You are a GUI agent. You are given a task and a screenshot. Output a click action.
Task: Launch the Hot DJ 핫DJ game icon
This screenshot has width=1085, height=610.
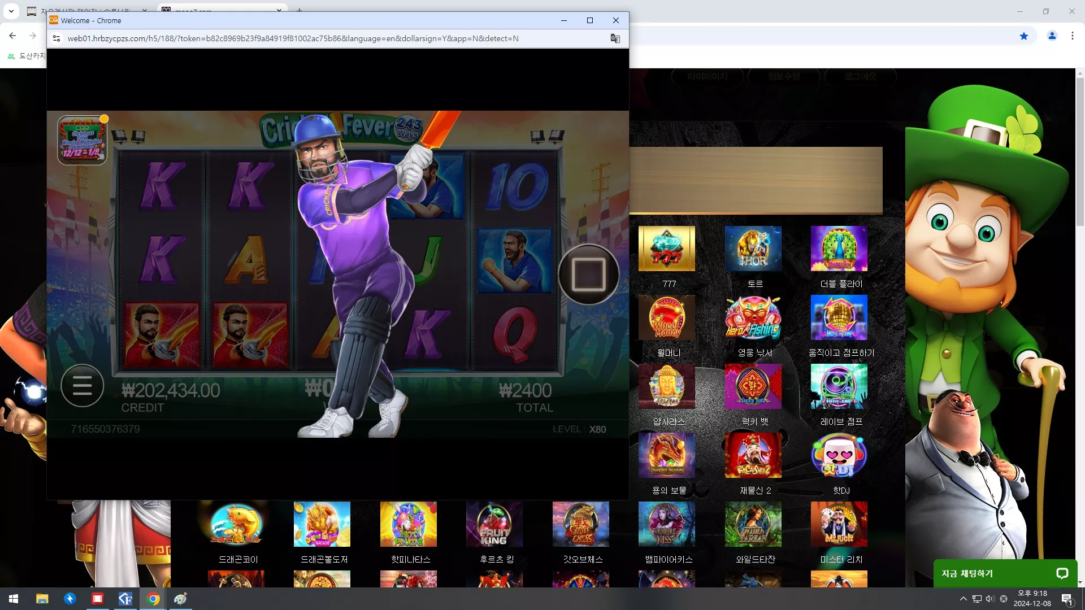coord(839,455)
